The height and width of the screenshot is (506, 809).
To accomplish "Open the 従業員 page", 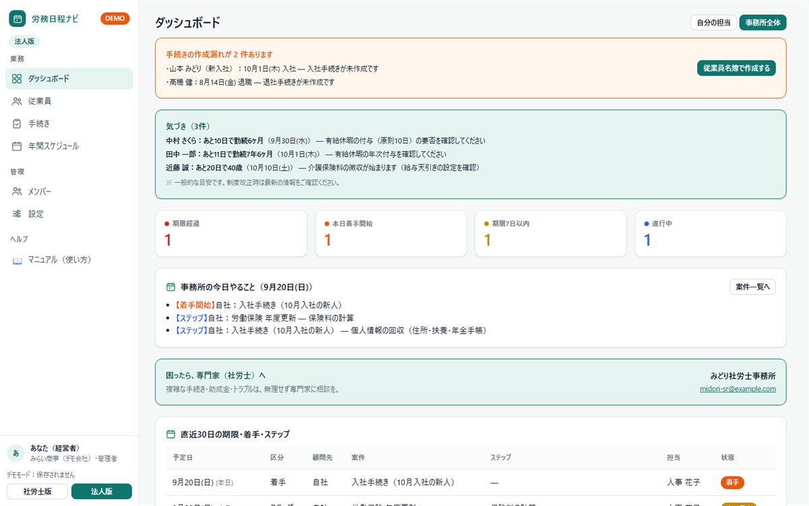I will (x=69, y=101).
